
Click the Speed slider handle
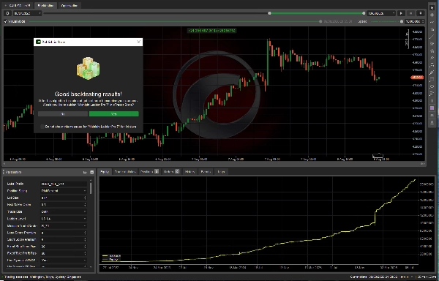click(402, 21)
